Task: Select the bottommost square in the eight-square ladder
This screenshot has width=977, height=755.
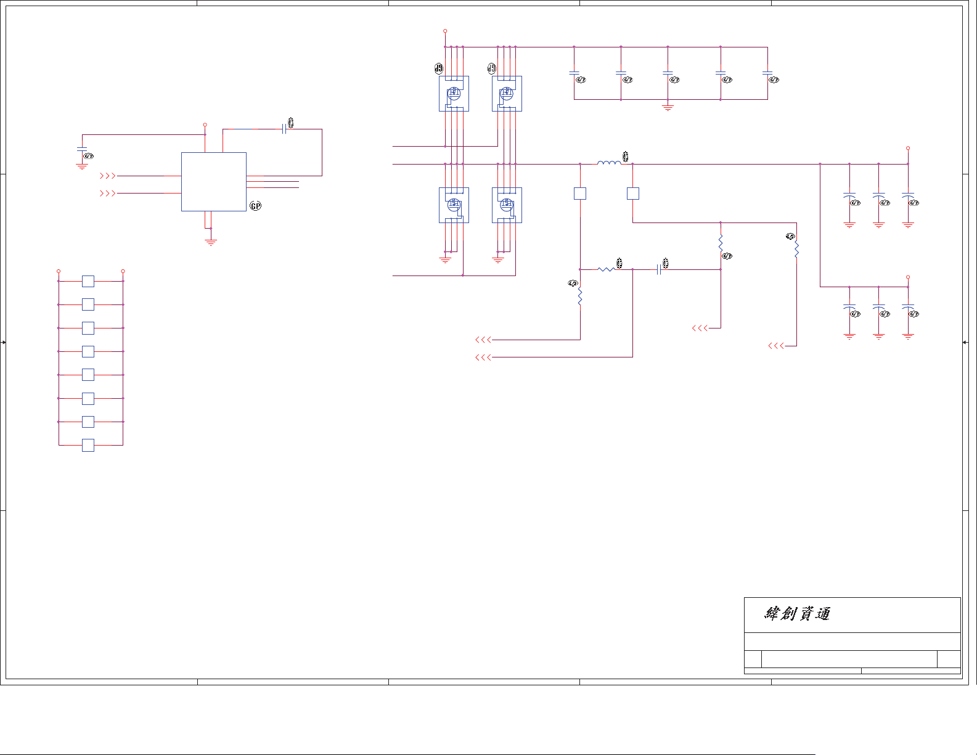Action: click(x=88, y=445)
